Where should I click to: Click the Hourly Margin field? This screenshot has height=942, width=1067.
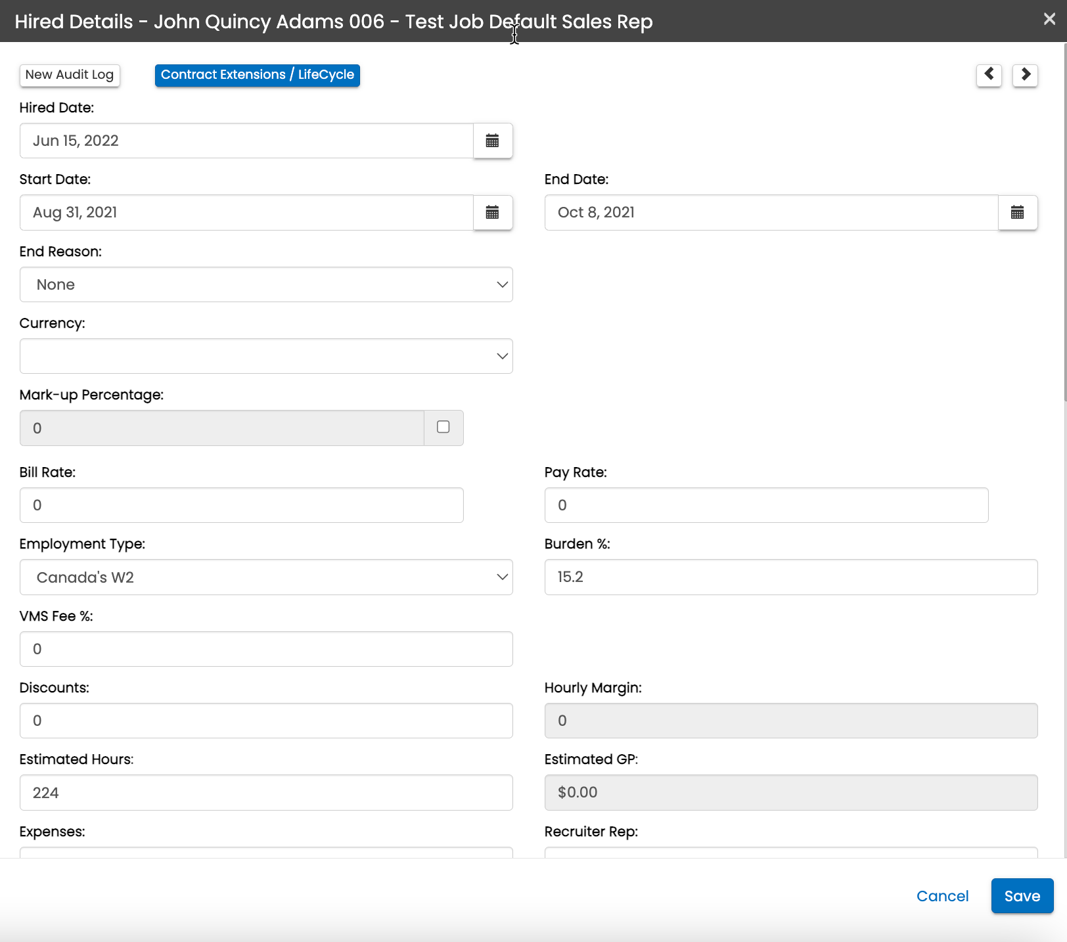pyautogui.click(x=791, y=721)
